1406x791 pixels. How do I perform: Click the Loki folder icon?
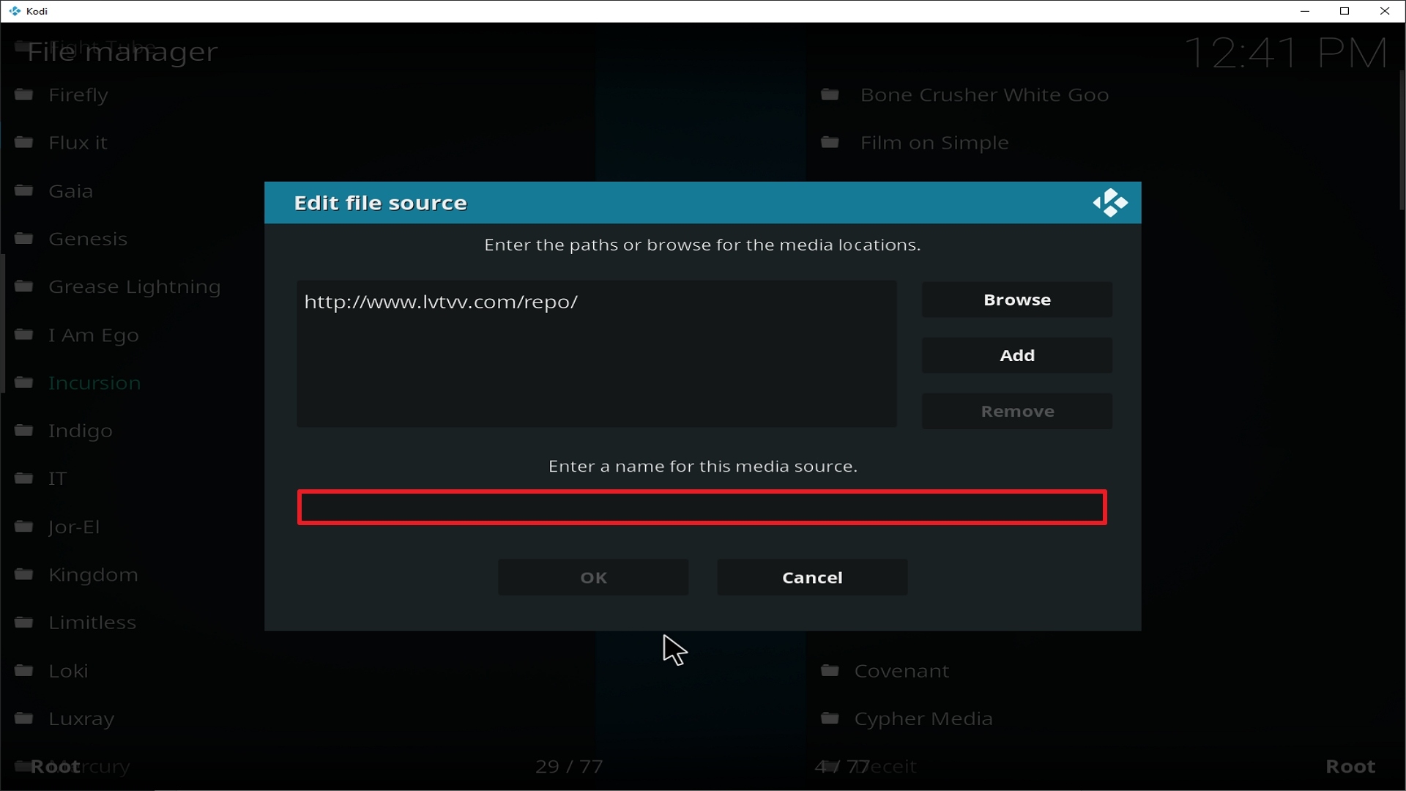pos(24,670)
